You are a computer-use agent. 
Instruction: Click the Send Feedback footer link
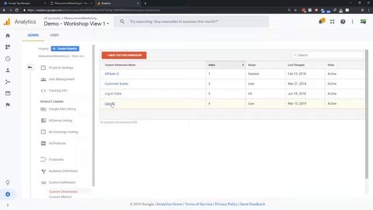252,204
